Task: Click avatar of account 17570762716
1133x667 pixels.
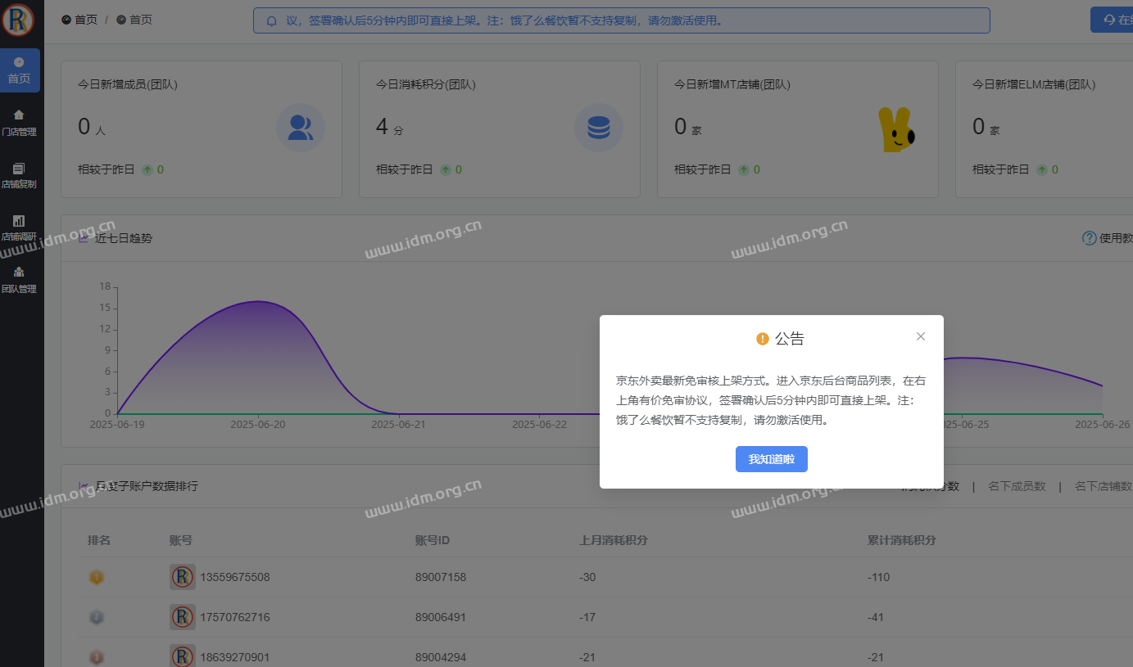Action: tap(183, 617)
